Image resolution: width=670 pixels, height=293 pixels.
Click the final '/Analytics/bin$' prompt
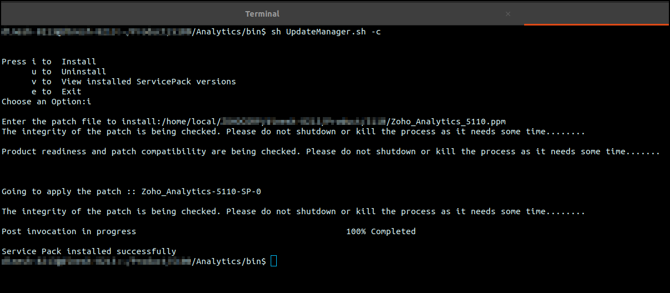point(229,261)
